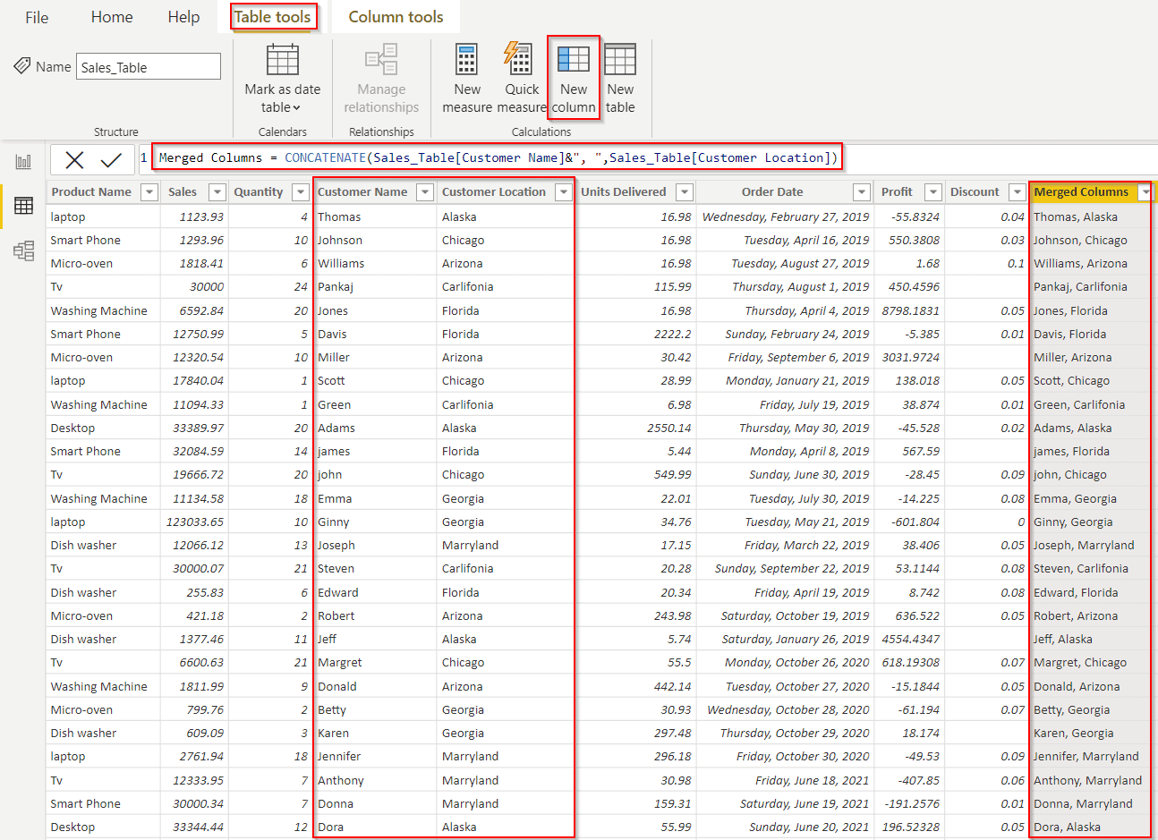Expand the Product Name filter dropdown
The width and height of the screenshot is (1158, 840).
[149, 191]
